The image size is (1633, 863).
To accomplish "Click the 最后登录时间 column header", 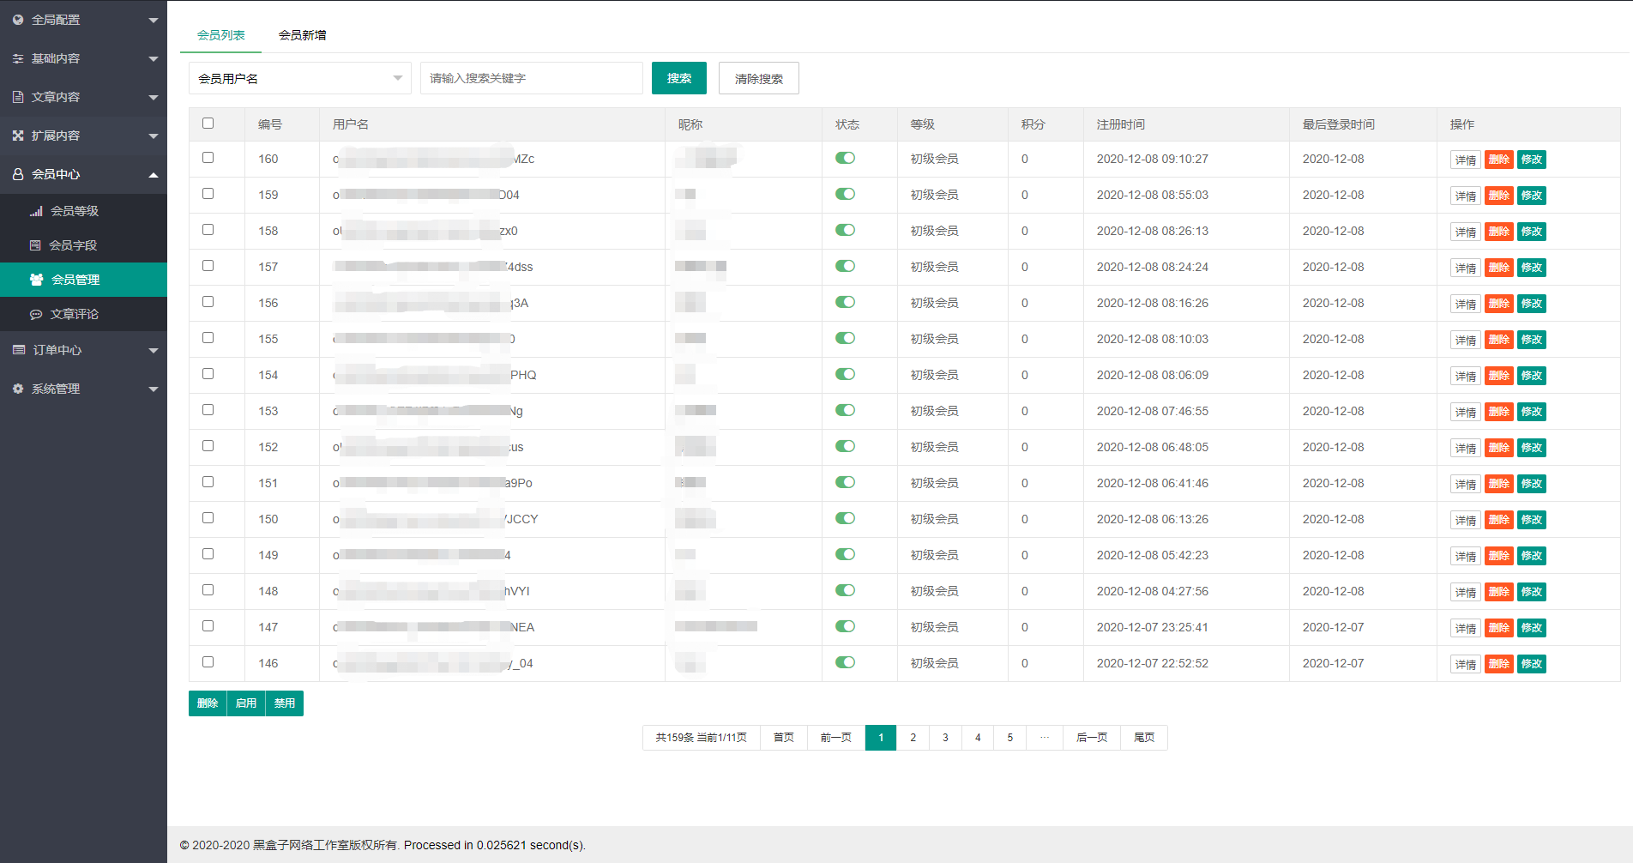I will tap(1339, 124).
